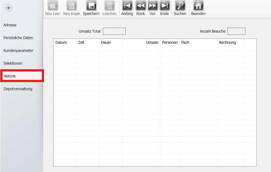Jump to last record with Ende
271x172 pixels.
click(165, 6)
